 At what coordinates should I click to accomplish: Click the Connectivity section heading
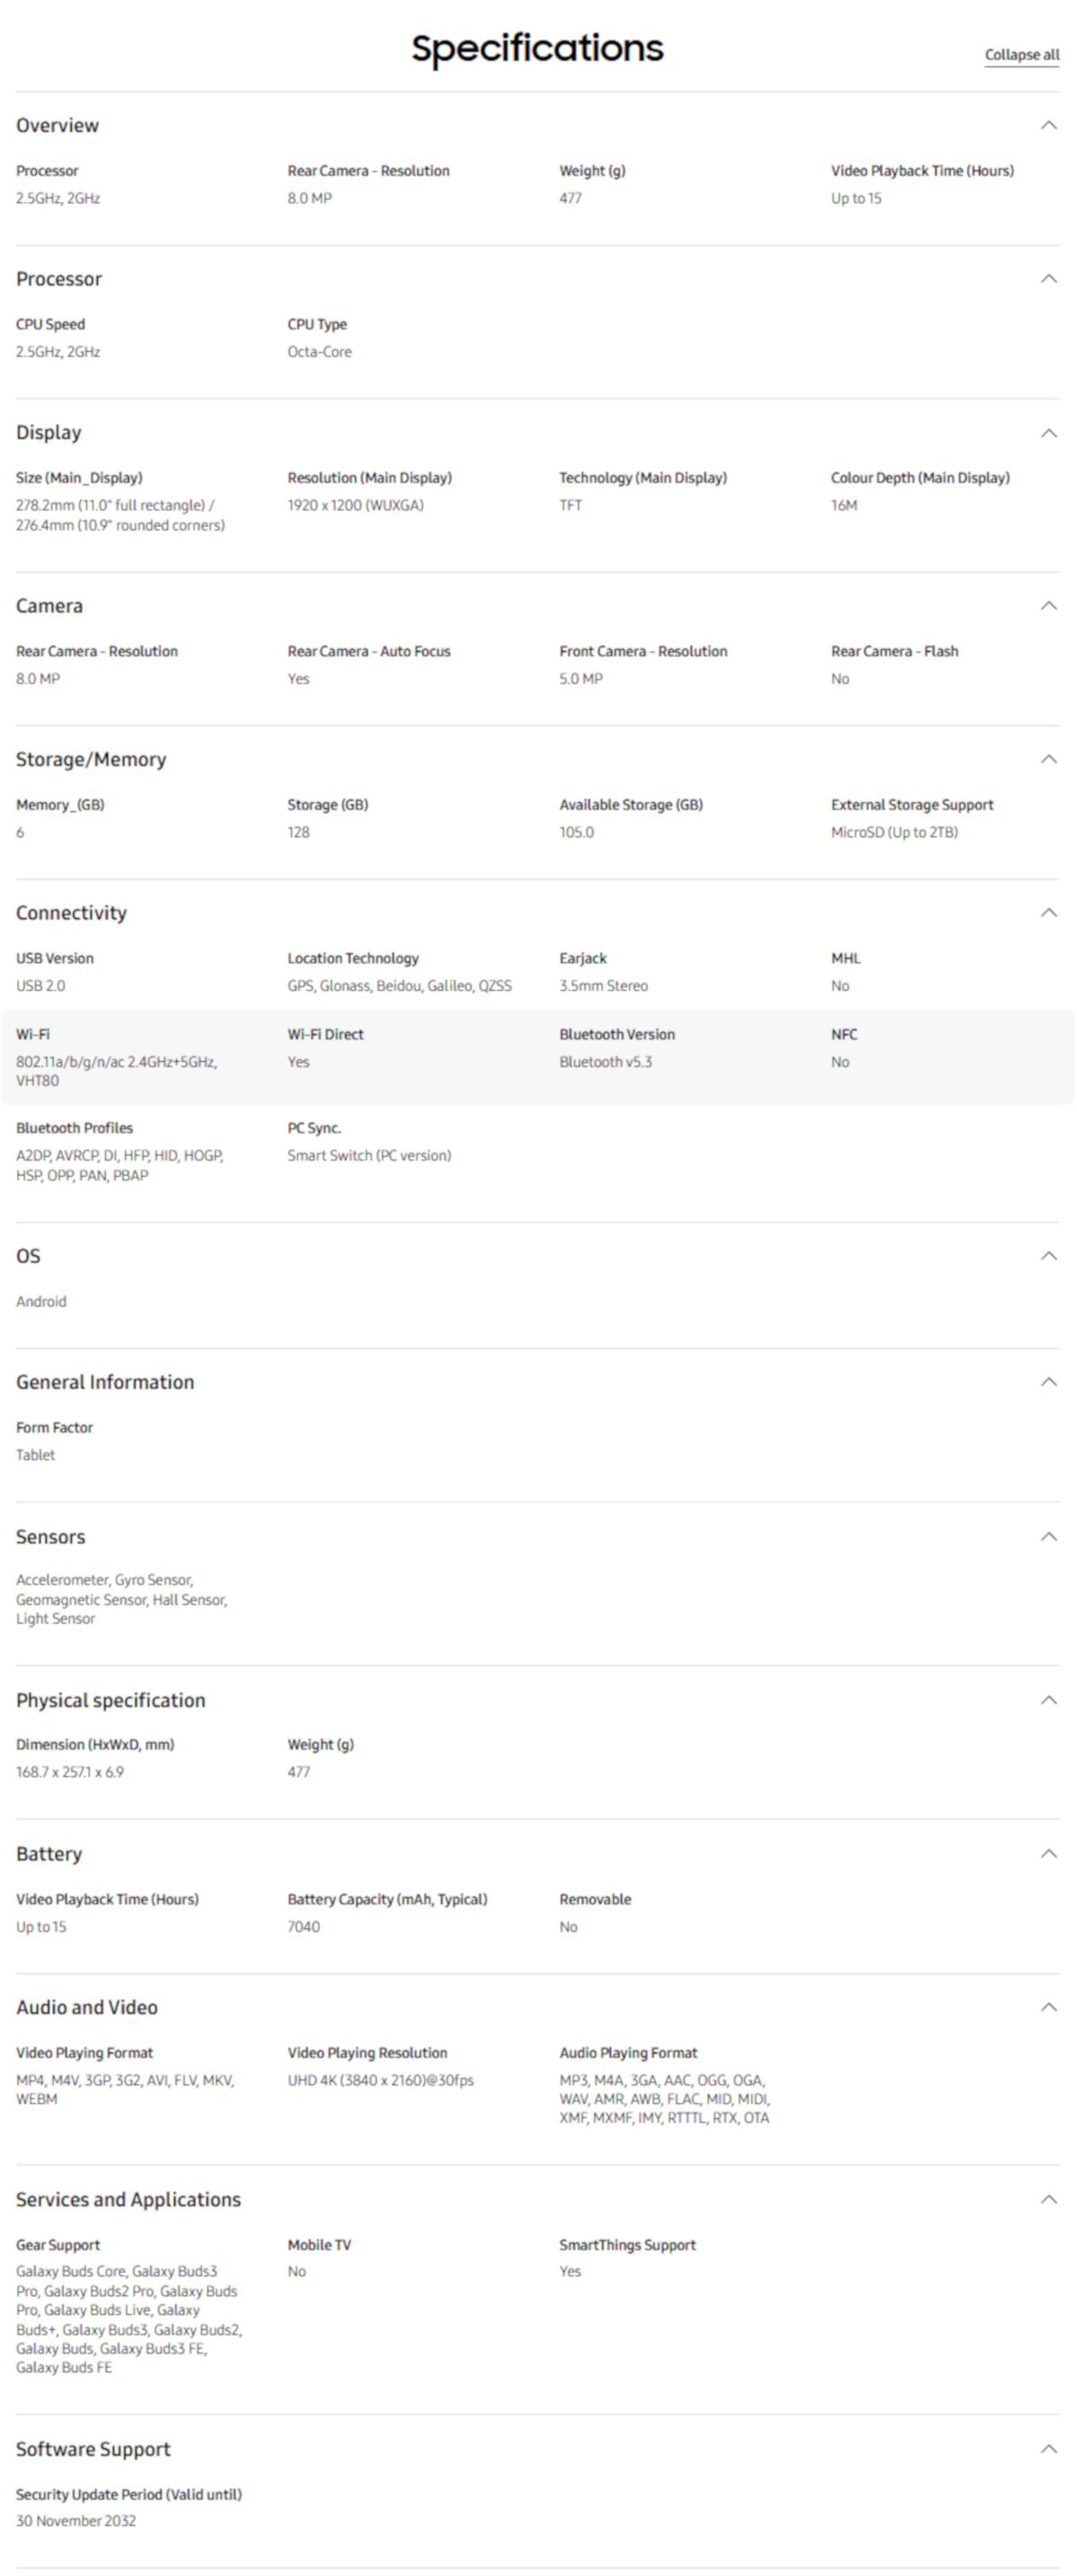[x=71, y=913]
